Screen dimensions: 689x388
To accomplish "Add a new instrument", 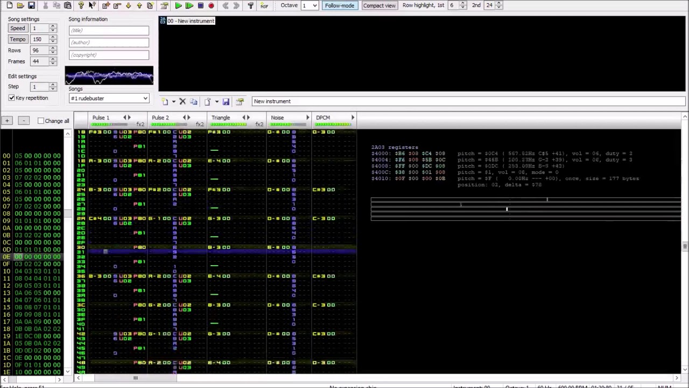I will 165,101.
